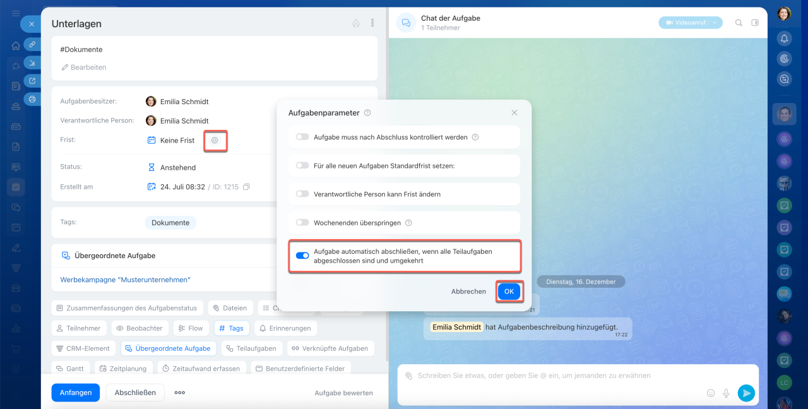
Task: Open the hamburger menu at the top left
Action: click(x=16, y=13)
